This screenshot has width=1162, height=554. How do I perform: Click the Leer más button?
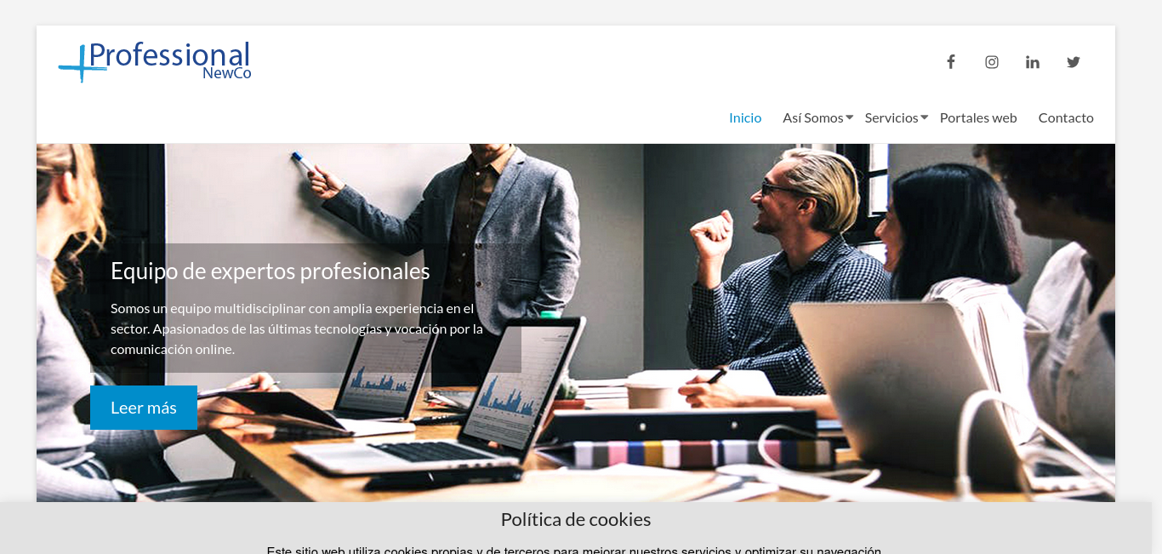144,408
